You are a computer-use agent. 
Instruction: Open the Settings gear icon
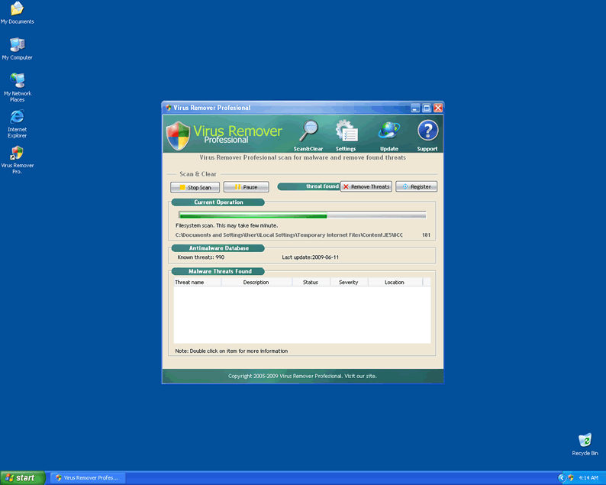[x=346, y=131]
